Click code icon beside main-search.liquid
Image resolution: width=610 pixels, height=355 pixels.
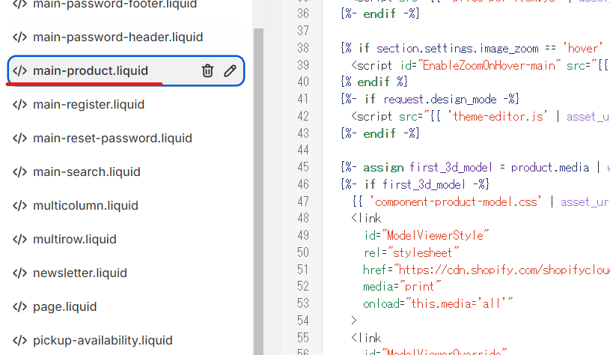[x=20, y=172]
